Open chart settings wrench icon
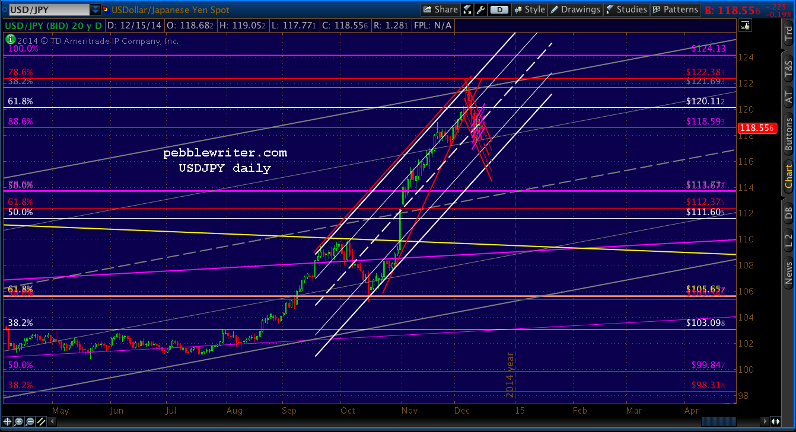 (481, 9)
